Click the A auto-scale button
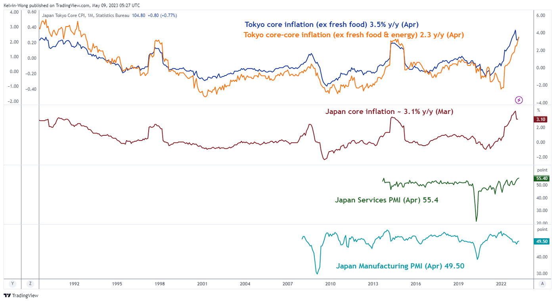The width and height of the screenshot is (555, 302). (542, 283)
